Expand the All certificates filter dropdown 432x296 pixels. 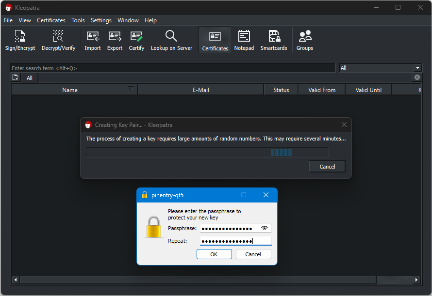417,68
